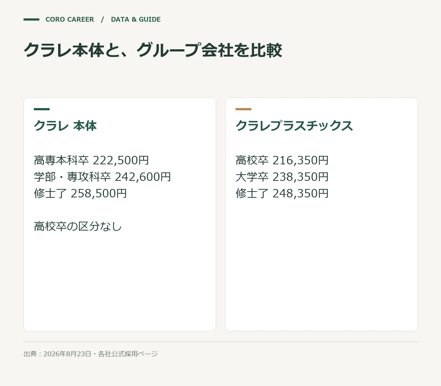Screen dimensions: 441x386
Task: Click the note 高校卒の区分なし
Action: click(x=78, y=226)
